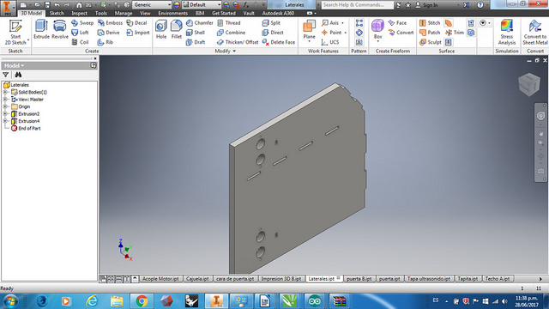Click the binoculars find icon
Screen dimensions: 549x309
tap(18, 75)
